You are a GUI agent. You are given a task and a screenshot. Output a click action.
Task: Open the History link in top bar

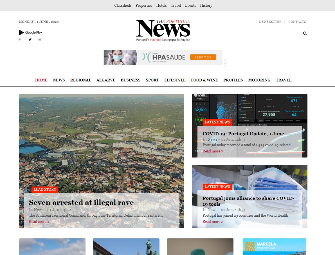[x=206, y=5]
